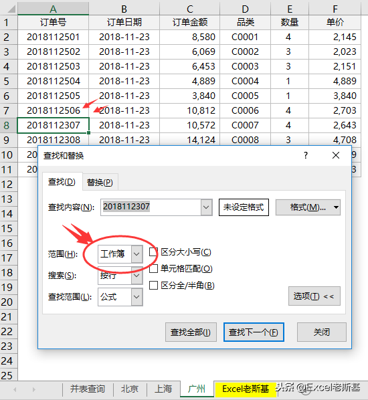Enable 区分大小写(C) checkbox

[153, 252]
